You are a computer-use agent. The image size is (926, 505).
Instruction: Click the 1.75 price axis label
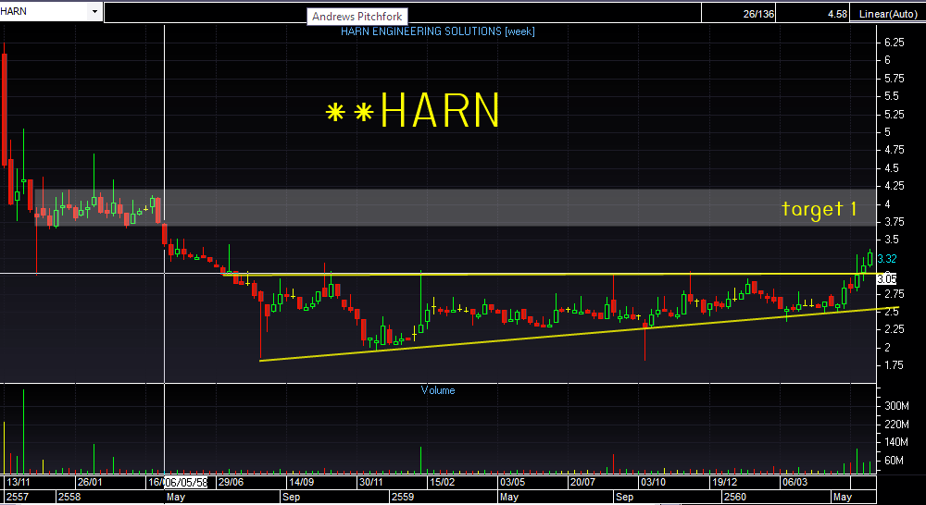(895, 365)
